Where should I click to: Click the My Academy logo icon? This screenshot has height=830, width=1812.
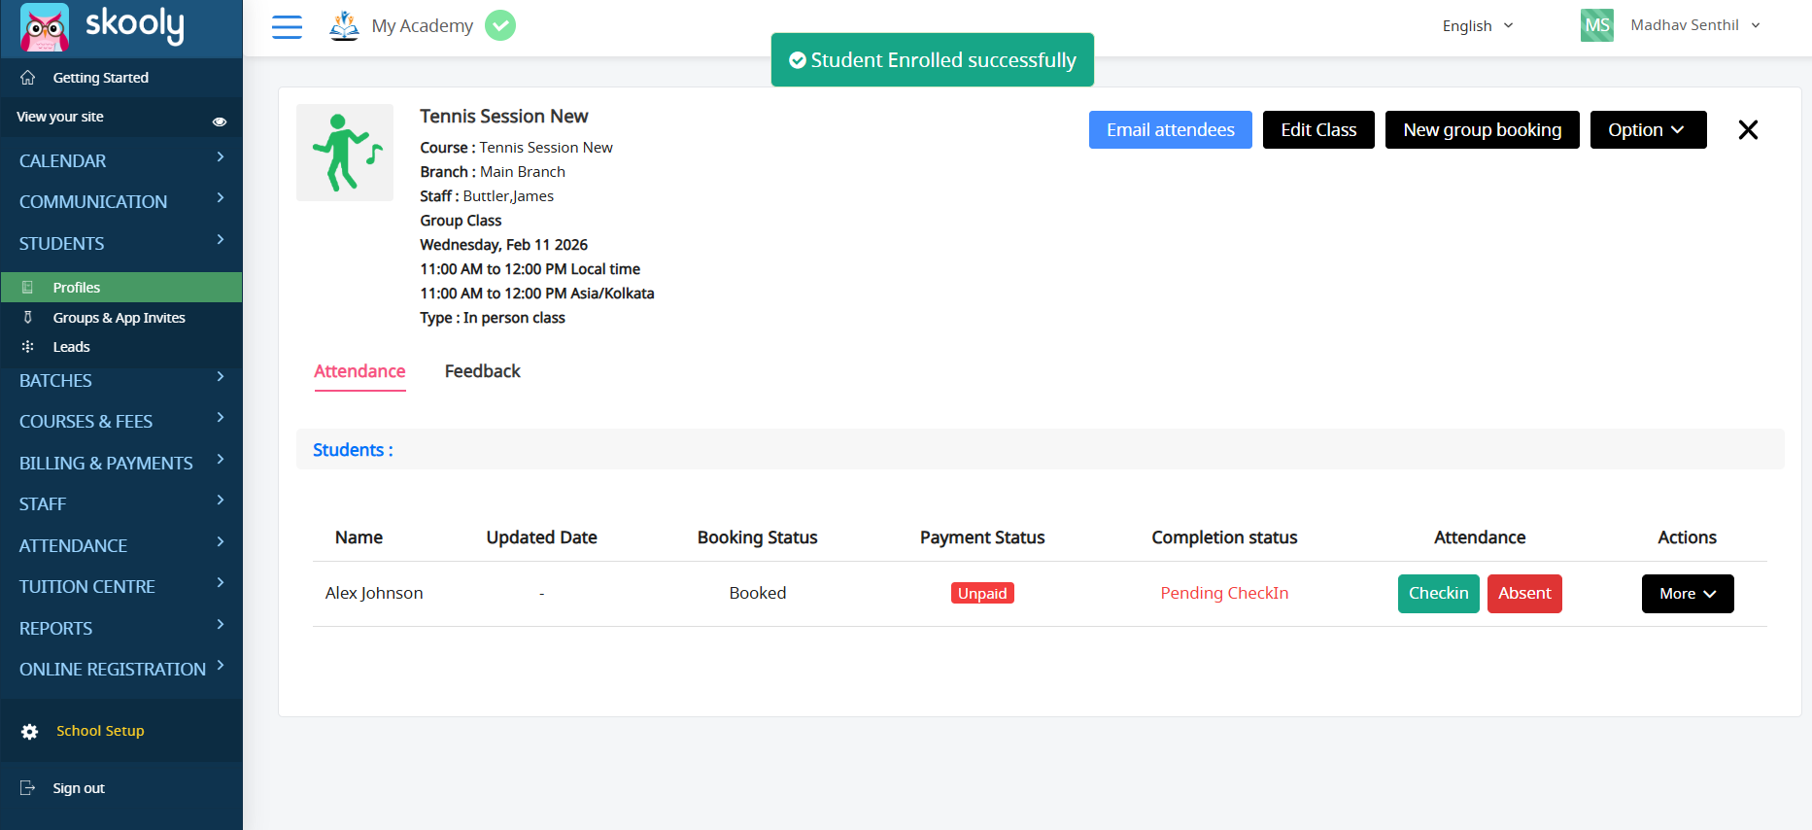coord(344,25)
